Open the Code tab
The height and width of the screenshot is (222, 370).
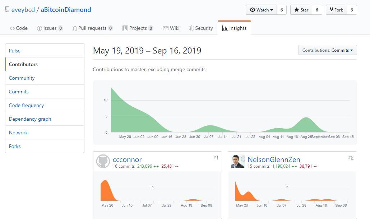pyautogui.click(x=19, y=28)
